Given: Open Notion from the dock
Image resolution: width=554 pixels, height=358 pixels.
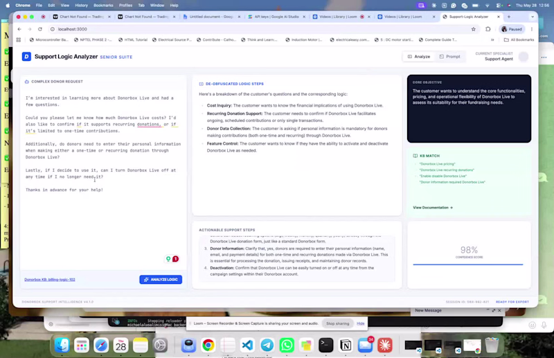Looking at the screenshot, I should pyautogui.click(x=346, y=345).
